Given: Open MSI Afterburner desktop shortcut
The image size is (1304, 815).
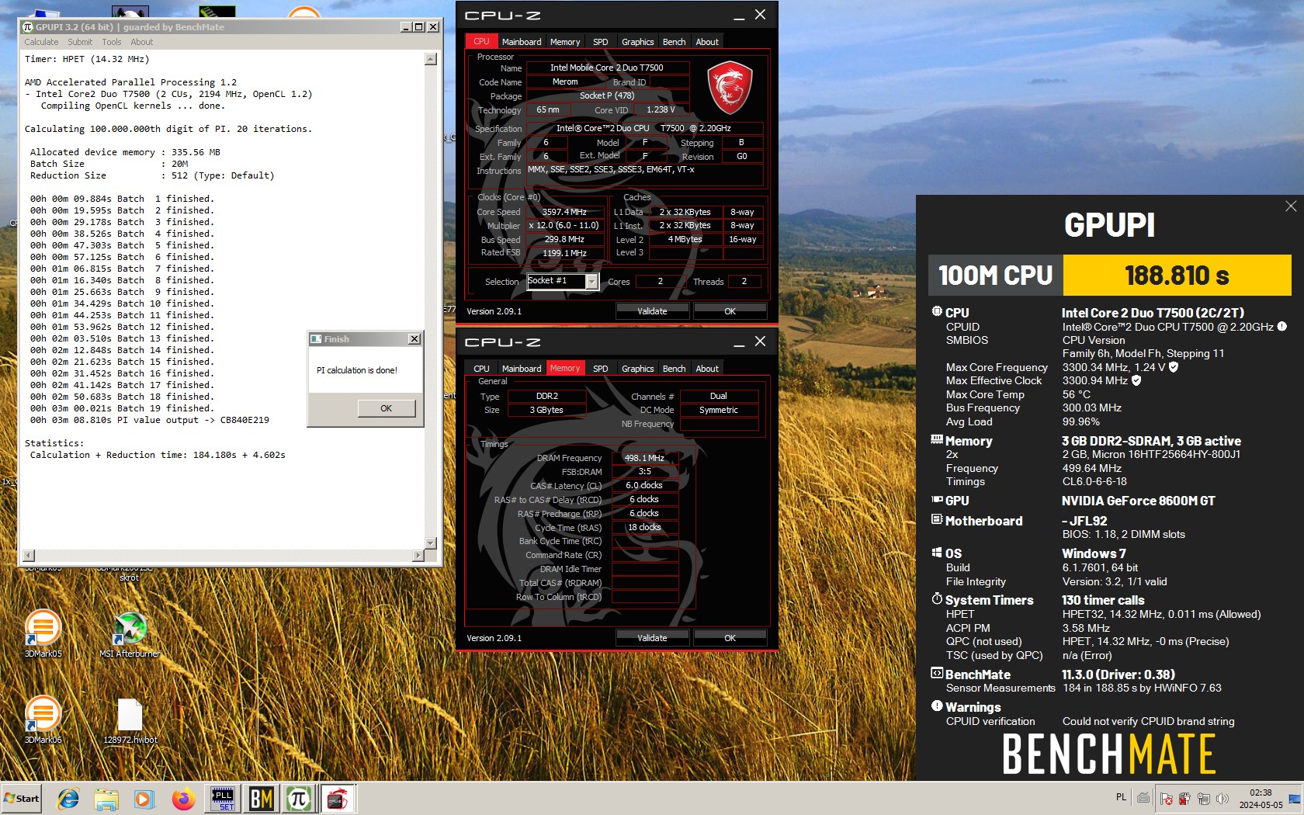Looking at the screenshot, I should point(130,633).
